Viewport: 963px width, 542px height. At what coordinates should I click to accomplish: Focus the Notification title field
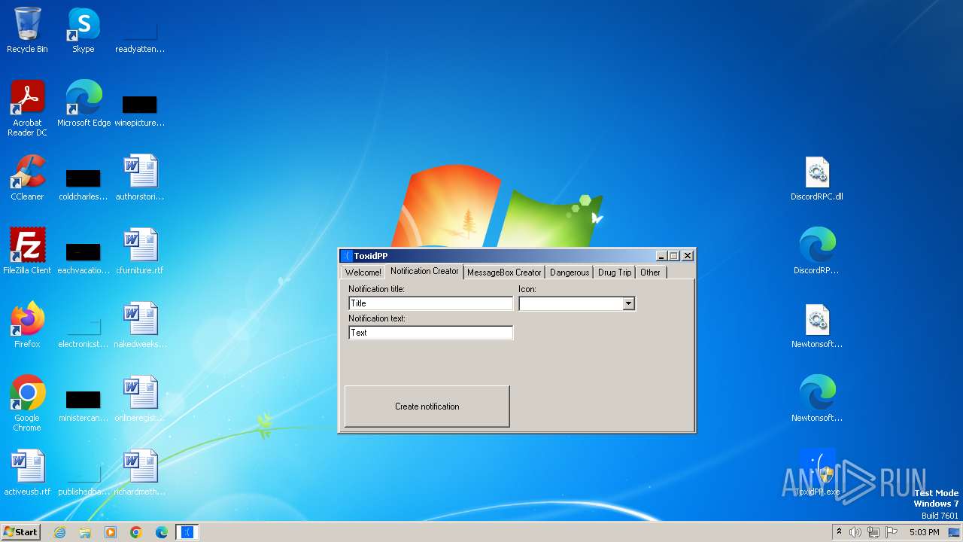431,303
